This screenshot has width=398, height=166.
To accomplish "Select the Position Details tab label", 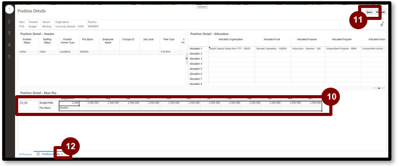I will click(x=51, y=154).
